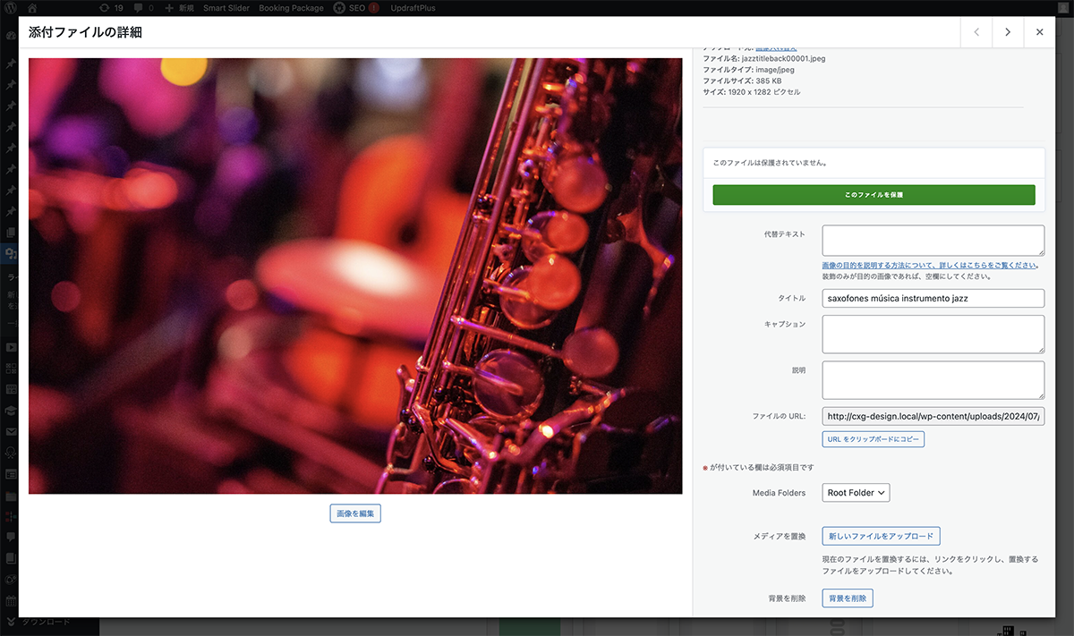
Task: Go to previous attachment with left chevron
Action: click(976, 32)
